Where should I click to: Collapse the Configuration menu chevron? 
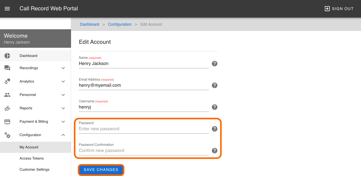(x=63, y=135)
